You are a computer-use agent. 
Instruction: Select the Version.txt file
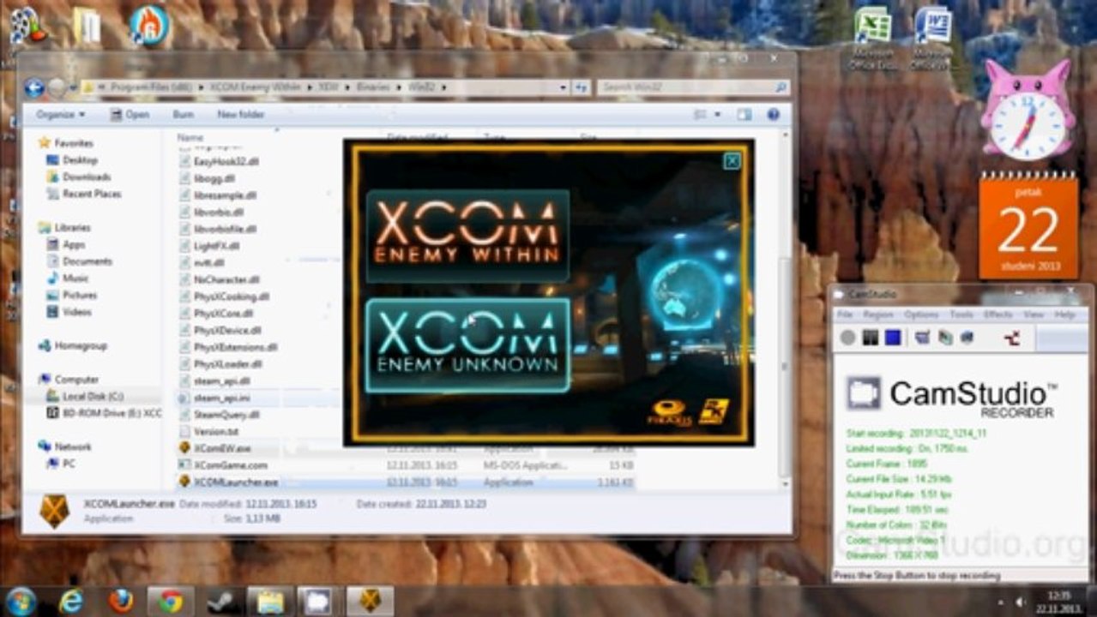[x=208, y=432]
